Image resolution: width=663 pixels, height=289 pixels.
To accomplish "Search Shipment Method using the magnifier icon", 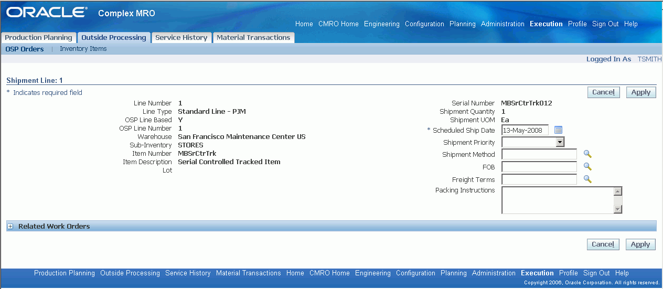I will click(587, 154).
